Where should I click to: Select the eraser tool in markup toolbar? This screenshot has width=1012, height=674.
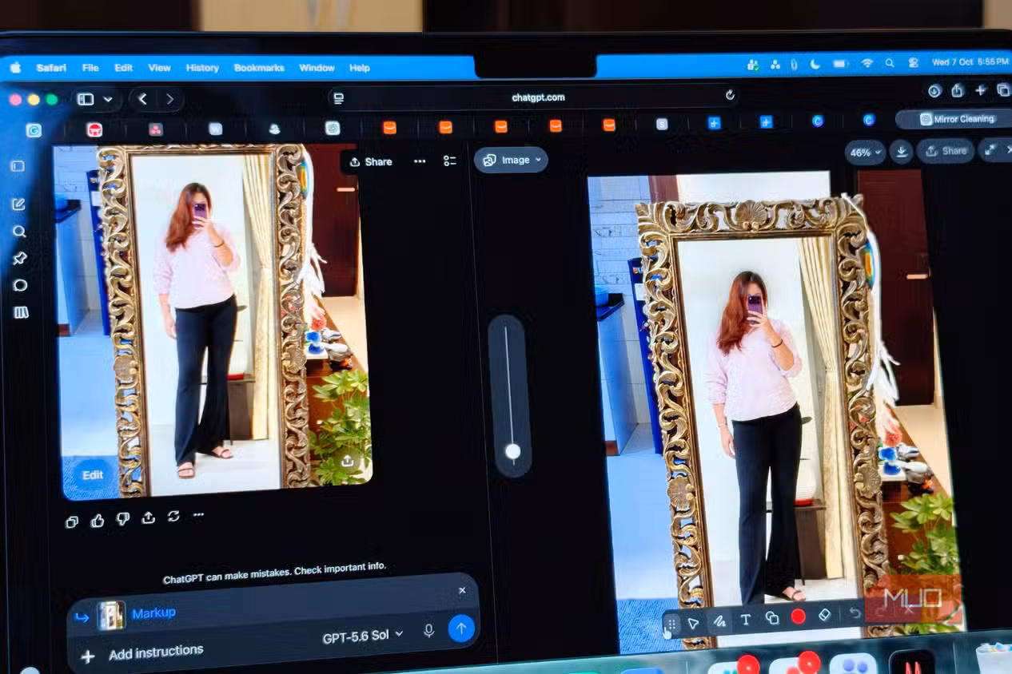pyautogui.click(x=825, y=614)
